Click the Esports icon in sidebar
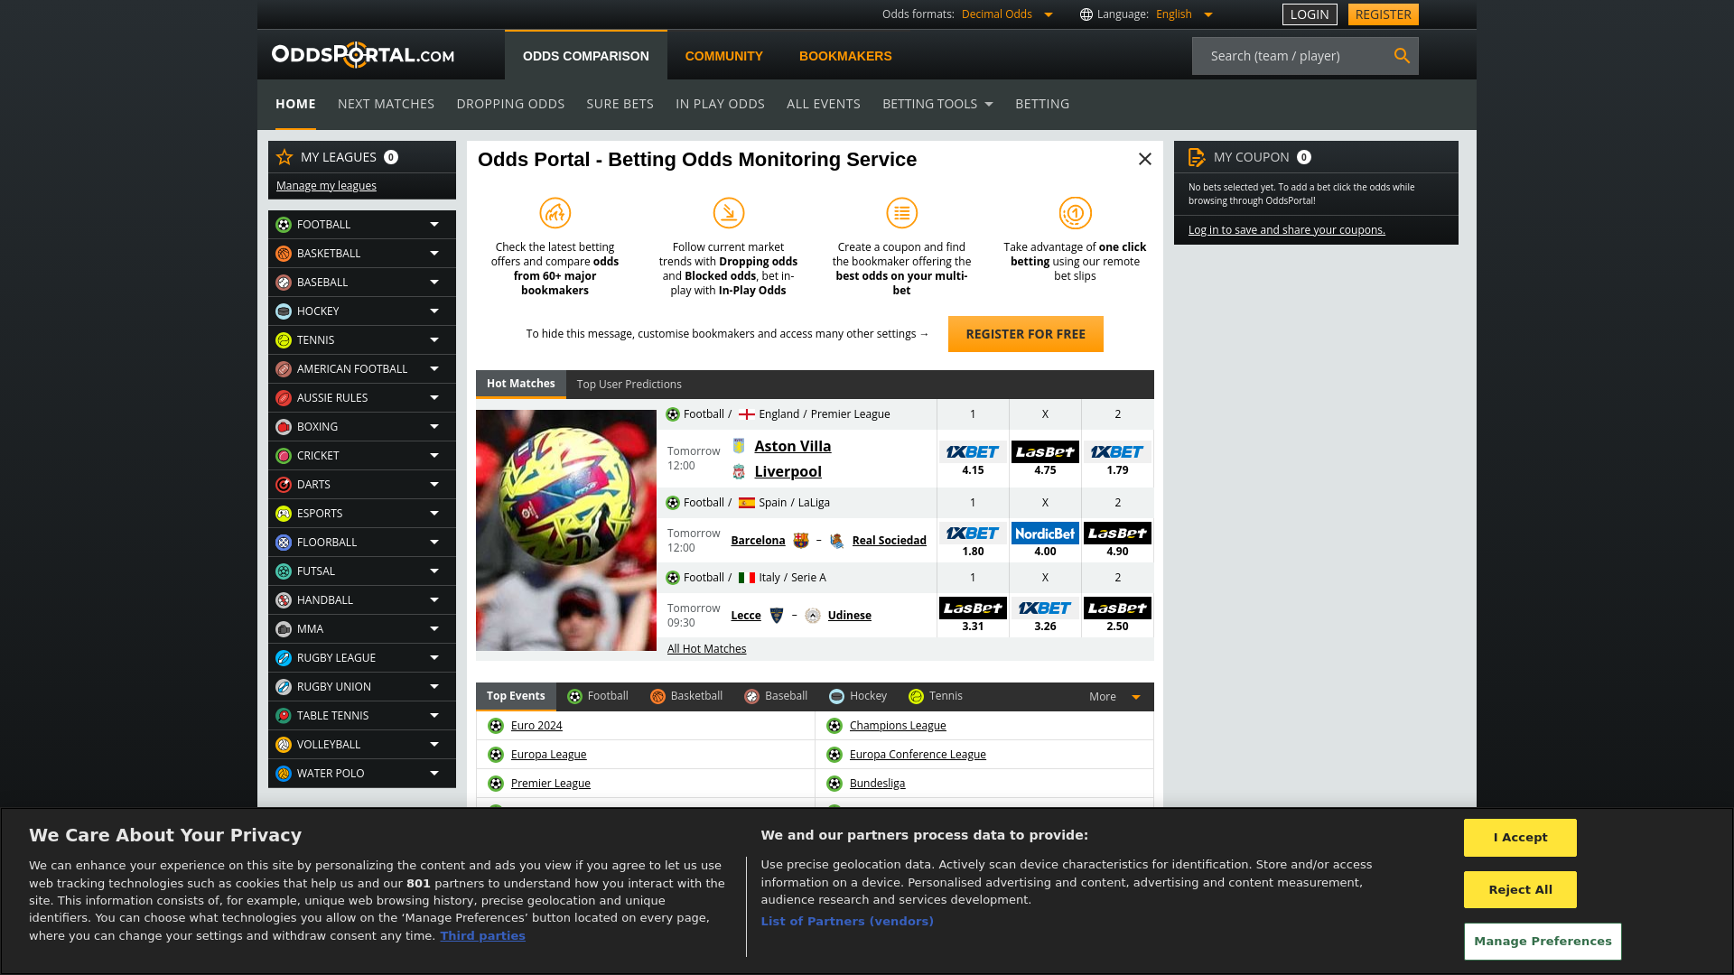Screen dimensions: 1734x975 click(284, 514)
